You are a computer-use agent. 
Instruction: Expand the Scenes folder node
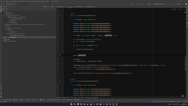tap(5, 26)
